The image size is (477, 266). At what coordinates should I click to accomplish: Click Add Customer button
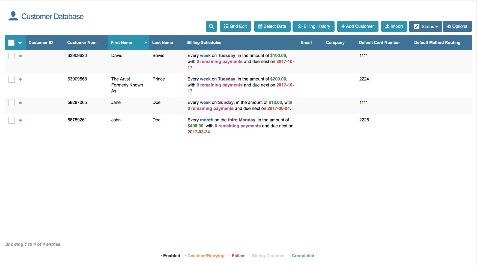(x=357, y=26)
